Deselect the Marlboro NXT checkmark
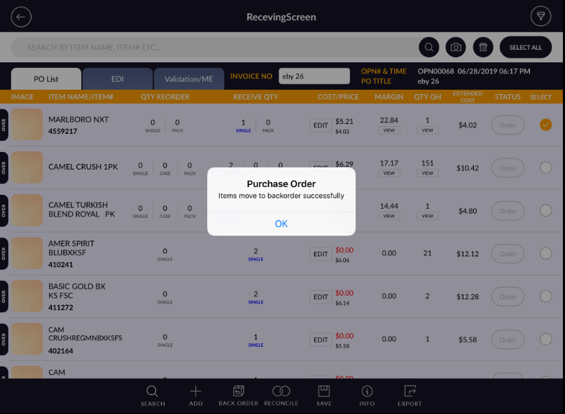 (x=545, y=125)
